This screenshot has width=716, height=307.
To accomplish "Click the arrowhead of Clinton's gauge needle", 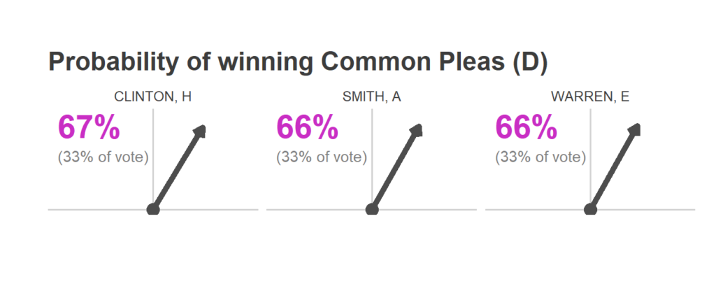I will tap(201, 130).
